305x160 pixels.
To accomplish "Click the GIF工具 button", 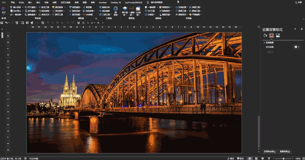I will point(150,11).
